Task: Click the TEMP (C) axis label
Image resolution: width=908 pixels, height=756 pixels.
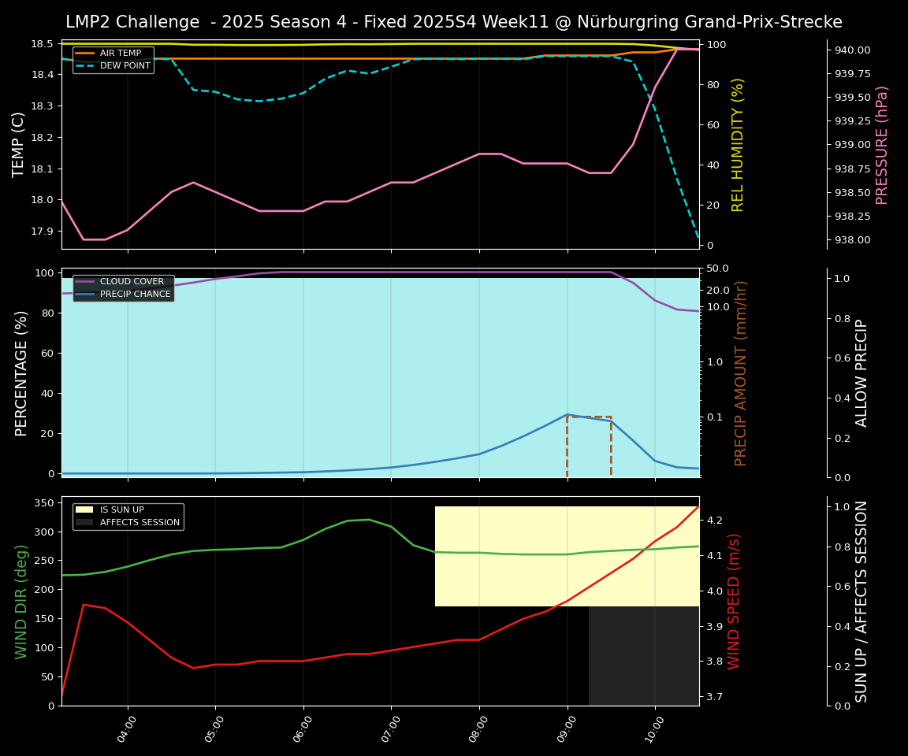Action: tap(19, 144)
